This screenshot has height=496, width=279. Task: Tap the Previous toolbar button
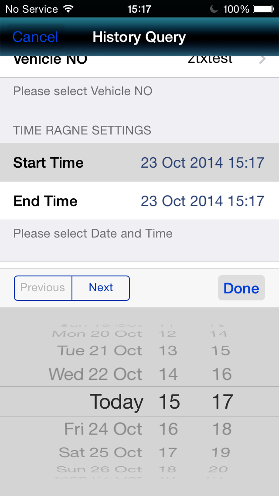click(43, 288)
